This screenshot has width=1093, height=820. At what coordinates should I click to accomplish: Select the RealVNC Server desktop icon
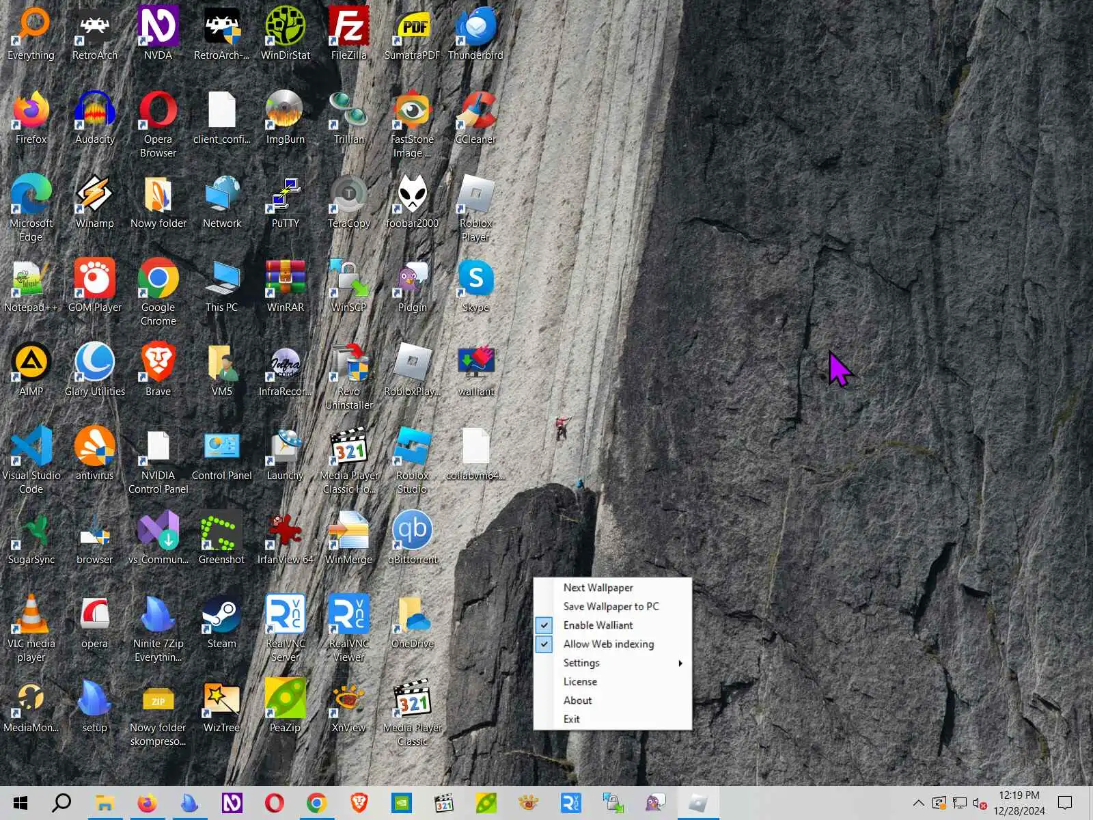pos(286,628)
